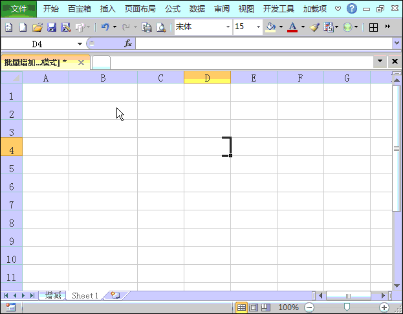Click the Print icon
This screenshot has width=403, height=314.
[x=147, y=27]
